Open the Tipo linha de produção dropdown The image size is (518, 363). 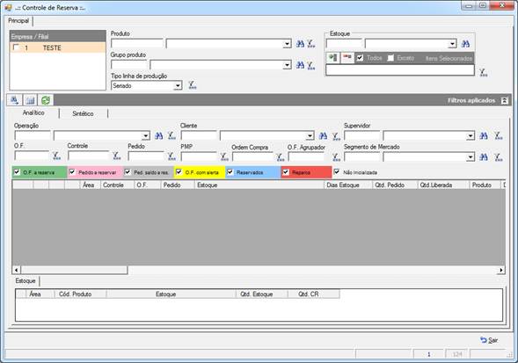pyautogui.click(x=178, y=86)
